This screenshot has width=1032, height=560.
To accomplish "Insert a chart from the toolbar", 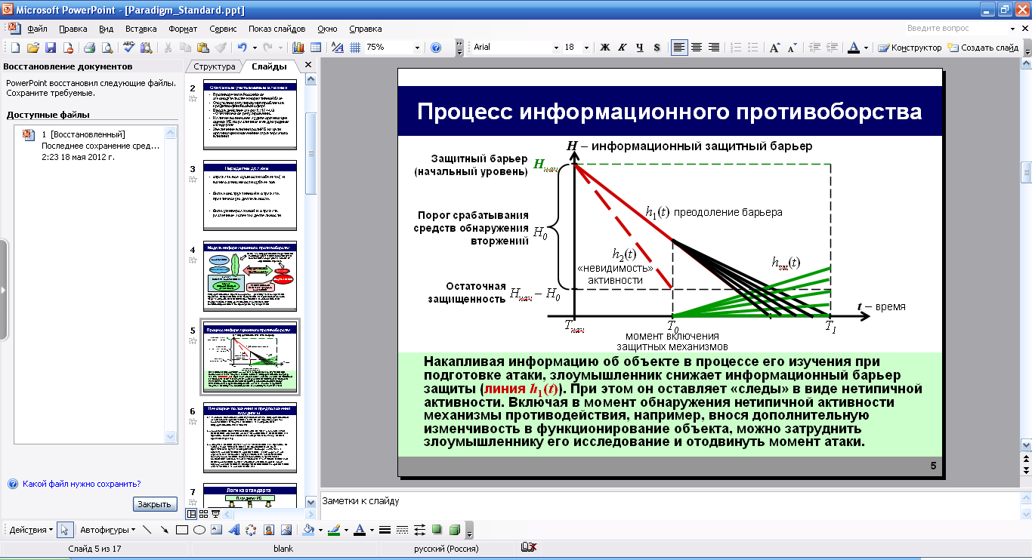I will 298,48.
